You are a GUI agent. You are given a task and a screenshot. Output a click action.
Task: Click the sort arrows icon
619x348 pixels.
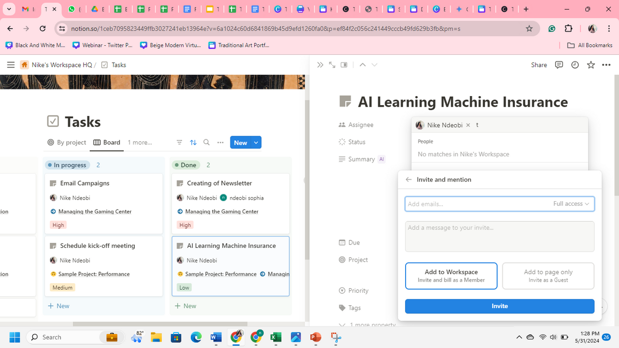(x=193, y=142)
